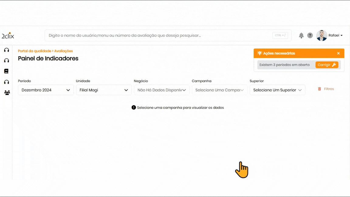Open the Campanha dropdown
Viewport: 350px width, 197px height.
tap(220, 90)
